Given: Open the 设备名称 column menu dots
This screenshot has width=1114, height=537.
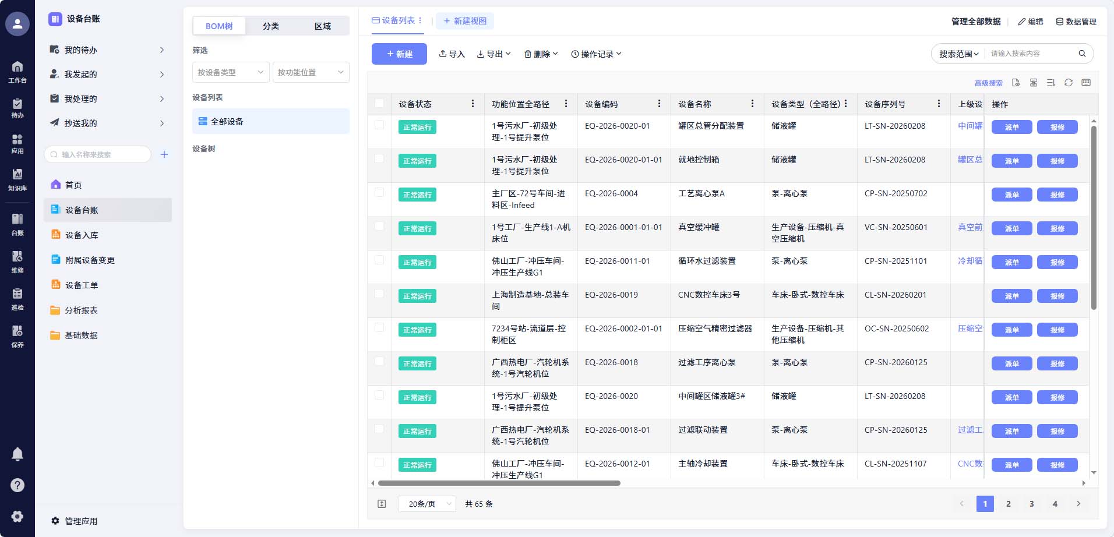Looking at the screenshot, I should coord(752,104).
